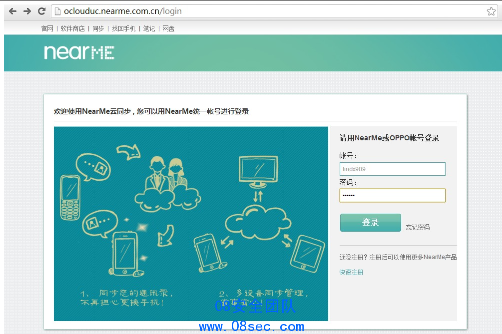Click the page icon in address bar
The height and width of the screenshot is (334, 502).
pos(57,11)
